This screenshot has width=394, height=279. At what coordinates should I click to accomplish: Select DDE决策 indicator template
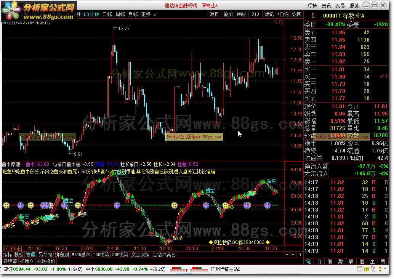tap(101, 255)
